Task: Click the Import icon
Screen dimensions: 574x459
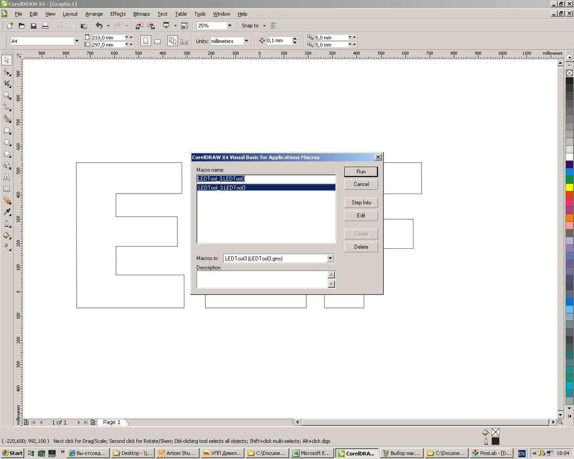Action: pyautogui.click(x=139, y=26)
